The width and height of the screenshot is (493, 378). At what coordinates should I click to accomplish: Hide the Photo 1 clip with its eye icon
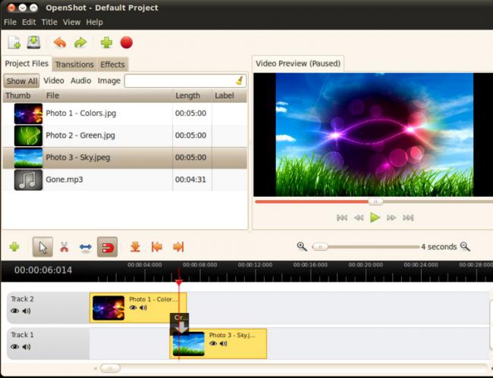click(133, 308)
